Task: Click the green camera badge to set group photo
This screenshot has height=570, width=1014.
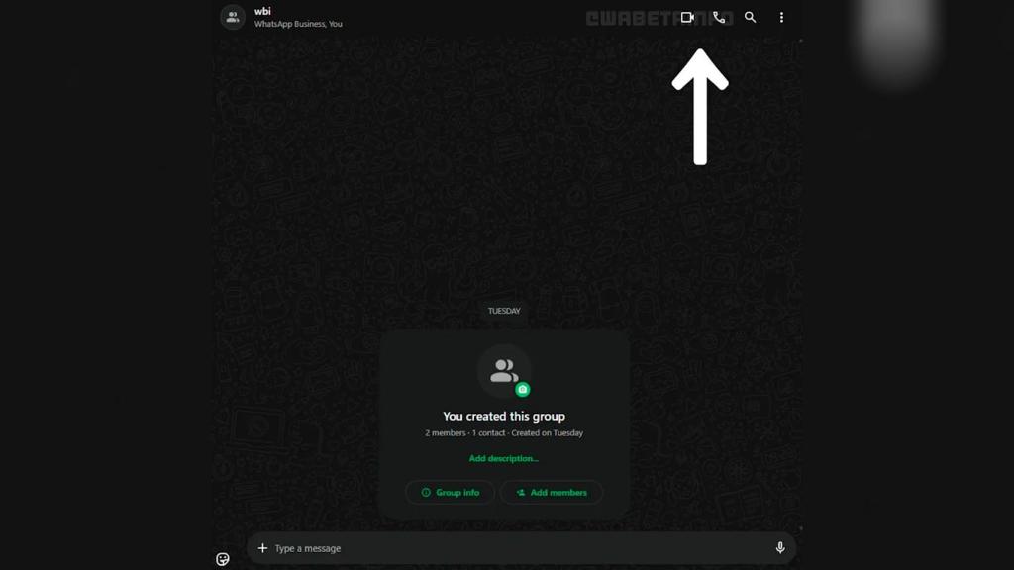Action: pyautogui.click(x=523, y=390)
